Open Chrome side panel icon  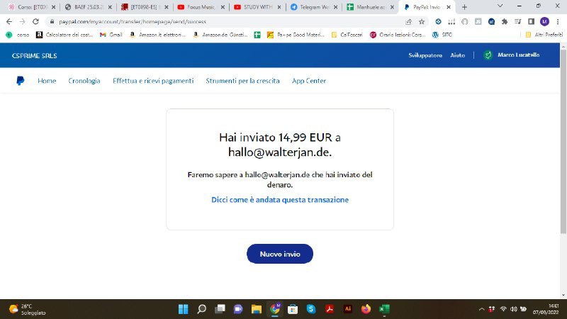tap(531, 22)
